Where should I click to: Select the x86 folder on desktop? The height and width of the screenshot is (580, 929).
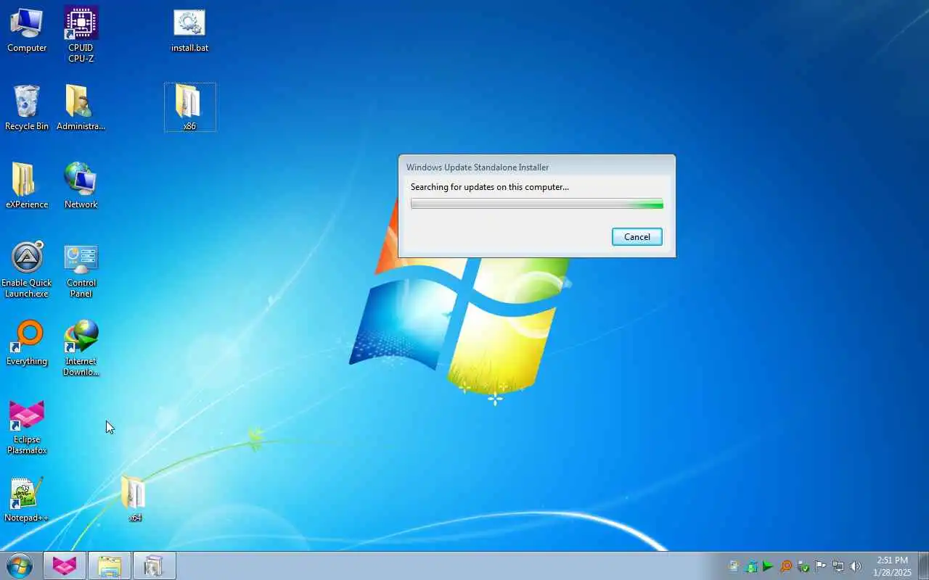189,107
